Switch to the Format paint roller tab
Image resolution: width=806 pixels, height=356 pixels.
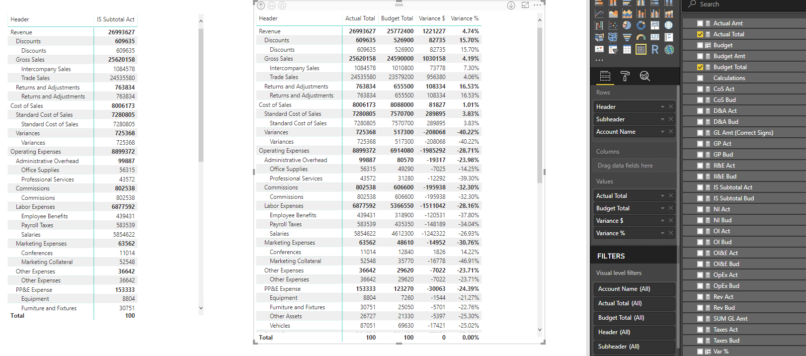[x=625, y=76]
